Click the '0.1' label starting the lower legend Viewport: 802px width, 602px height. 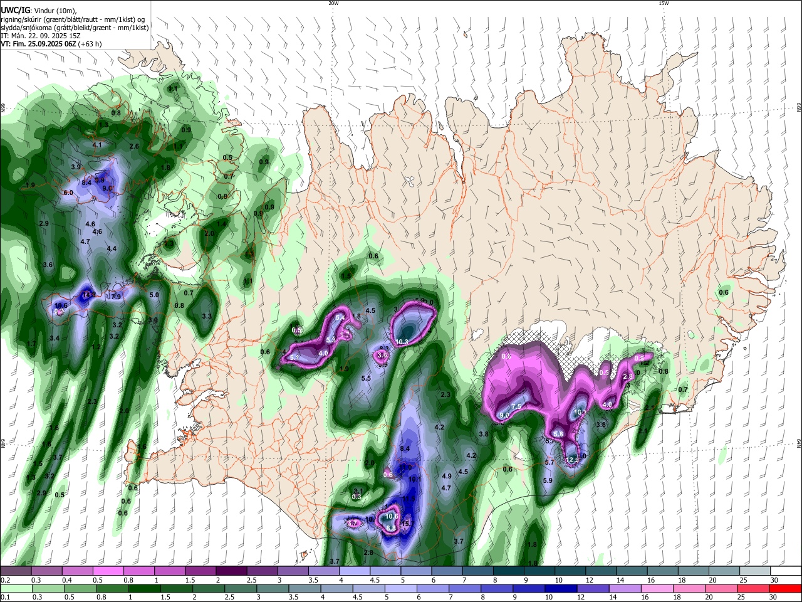click(4, 598)
